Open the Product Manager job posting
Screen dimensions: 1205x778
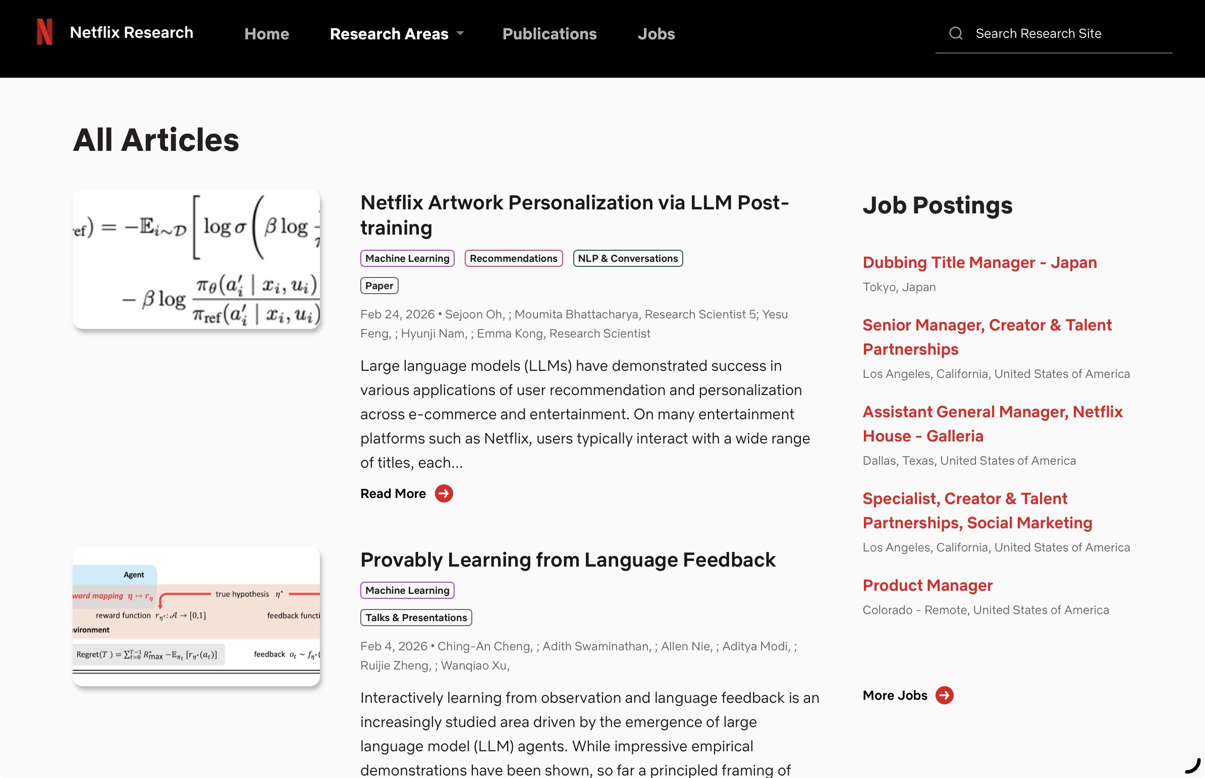point(927,585)
